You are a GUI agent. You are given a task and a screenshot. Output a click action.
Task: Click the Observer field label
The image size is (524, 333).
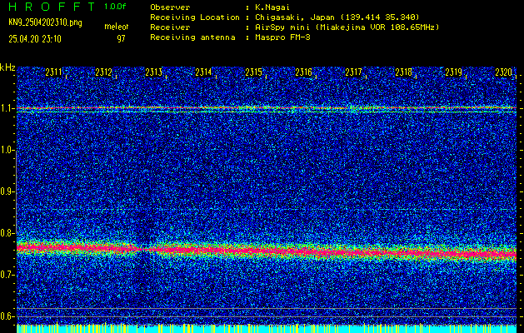(x=170, y=7)
